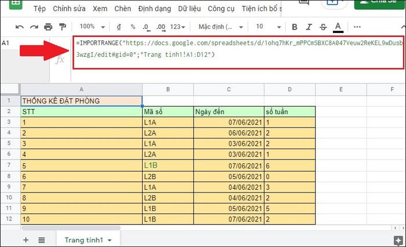Open the Dữ liệu menu
406x247 pixels.
(189, 9)
